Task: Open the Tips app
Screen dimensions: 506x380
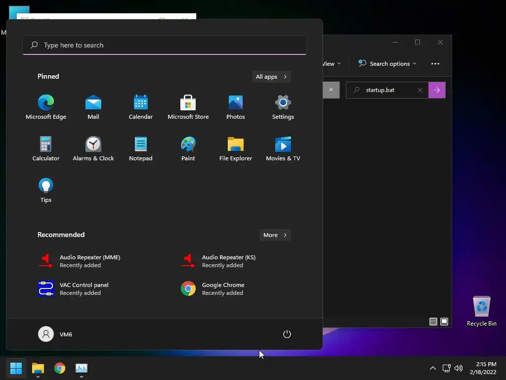Action: point(46,190)
